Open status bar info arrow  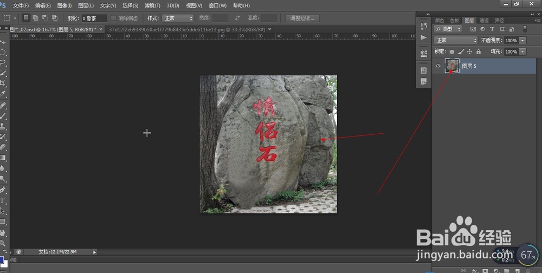tap(94, 252)
